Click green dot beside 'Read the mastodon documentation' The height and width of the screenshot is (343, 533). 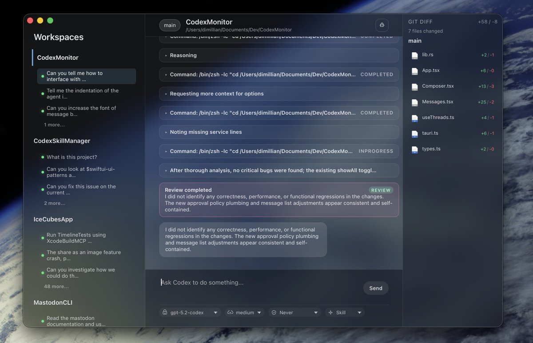(x=43, y=321)
